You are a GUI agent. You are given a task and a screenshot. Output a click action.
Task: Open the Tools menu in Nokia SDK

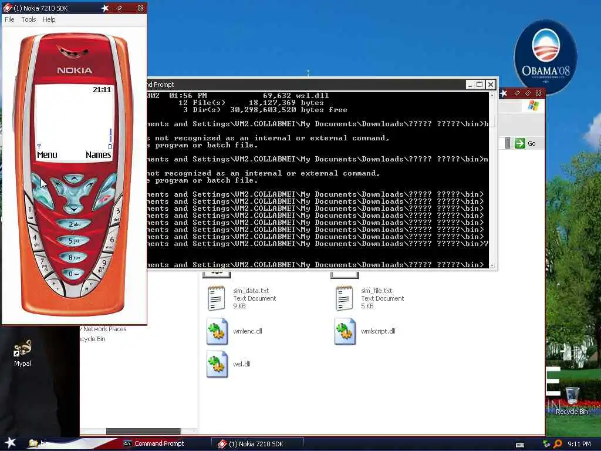pyautogui.click(x=29, y=19)
